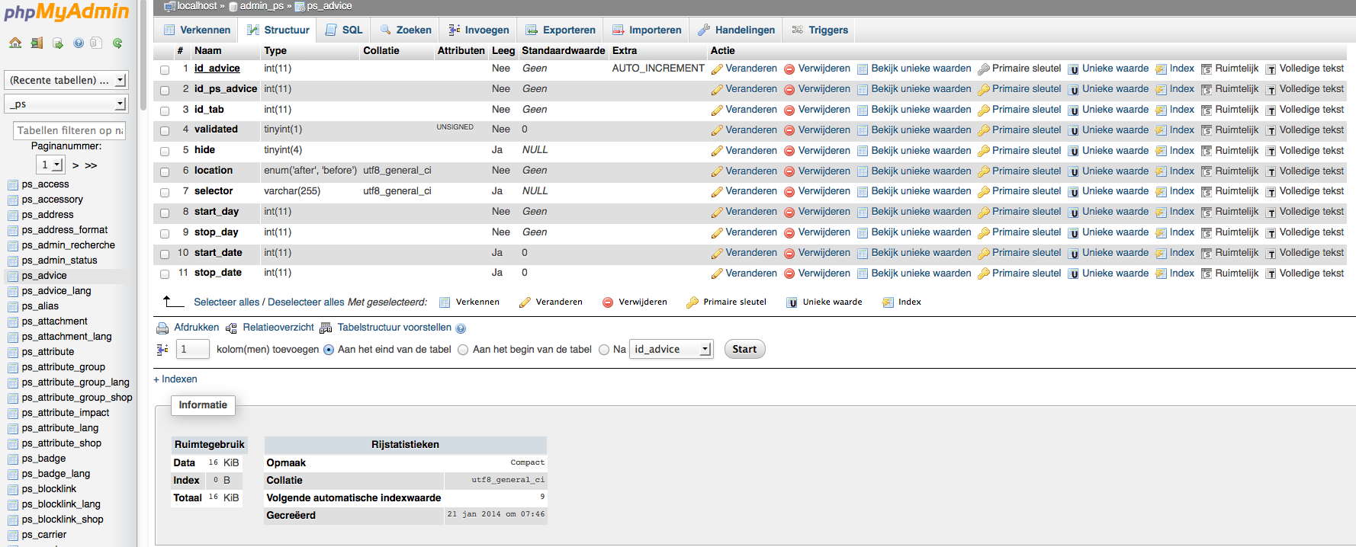Image resolution: width=1356 pixels, height=547 pixels.
Task: Click Veranderen link for selector row
Action: (751, 191)
